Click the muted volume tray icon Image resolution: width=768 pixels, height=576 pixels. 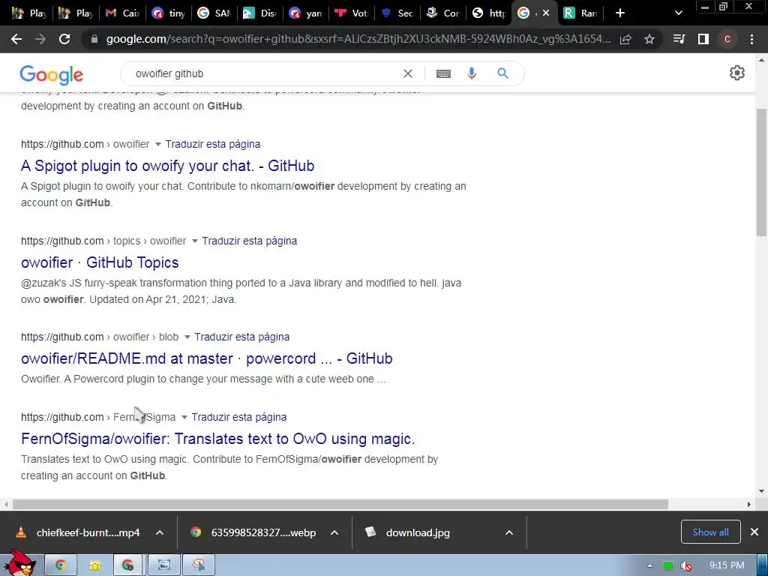click(x=685, y=565)
